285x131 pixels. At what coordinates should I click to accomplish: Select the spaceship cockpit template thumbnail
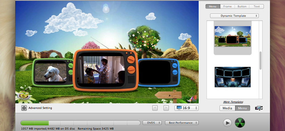[x=233, y=77]
